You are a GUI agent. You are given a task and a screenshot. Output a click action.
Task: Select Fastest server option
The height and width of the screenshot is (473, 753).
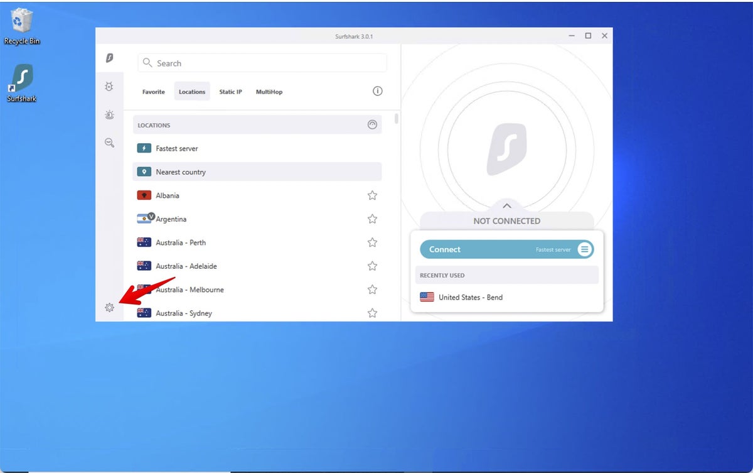click(x=257, y=148)
